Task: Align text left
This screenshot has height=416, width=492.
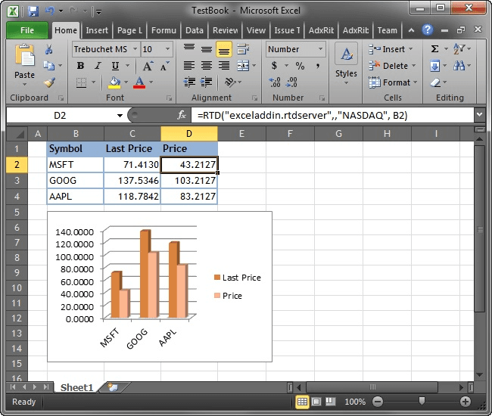Action: coord(189,66)
